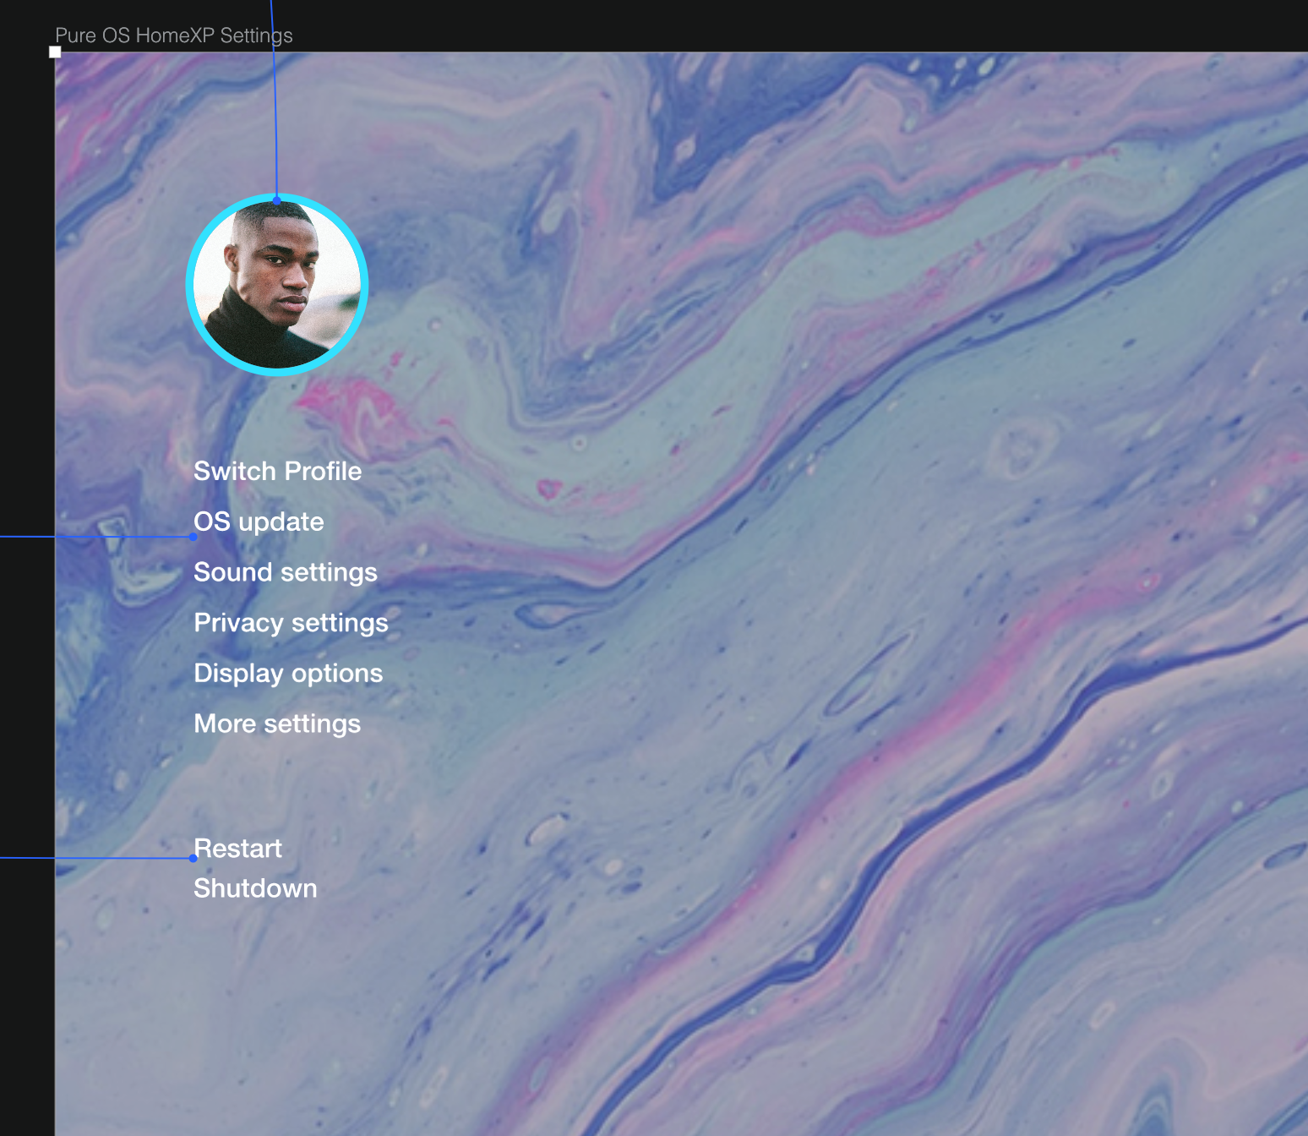Choose Restart
The image size is (1308, 1136).
[237, 848]
